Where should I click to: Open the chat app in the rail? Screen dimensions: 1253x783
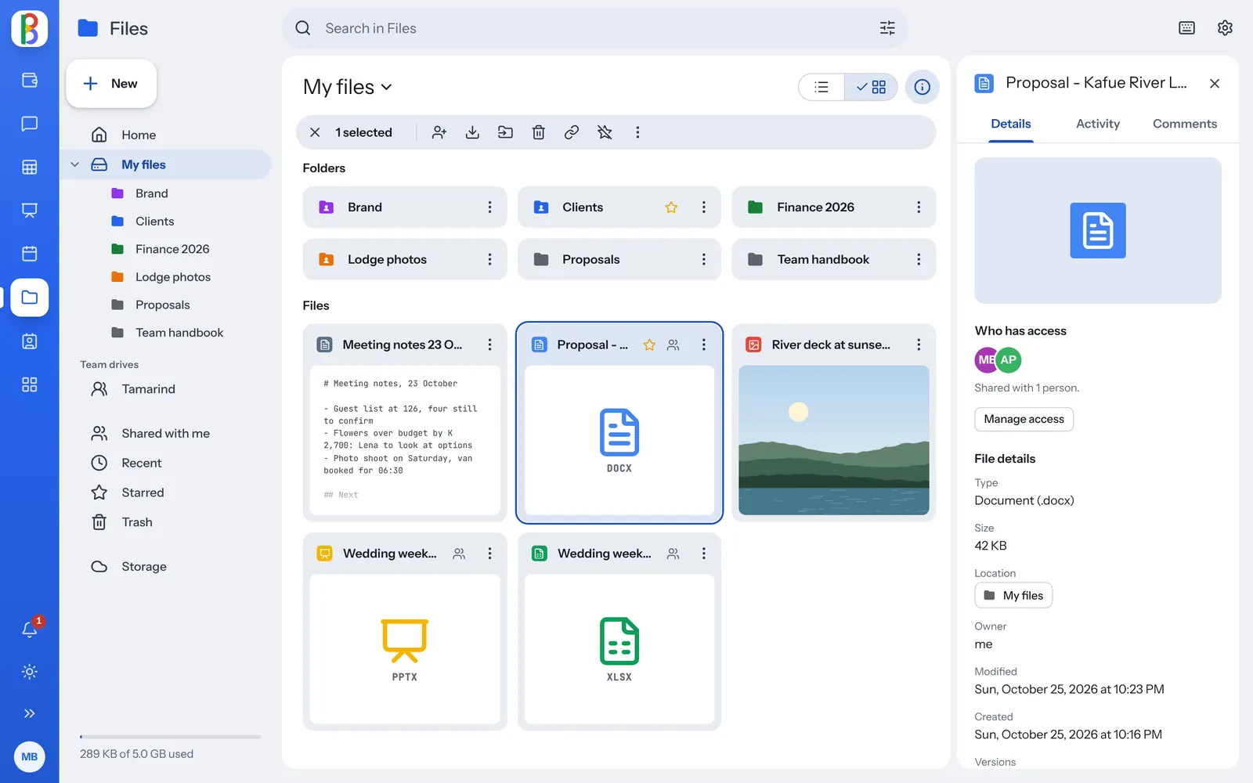30,124
